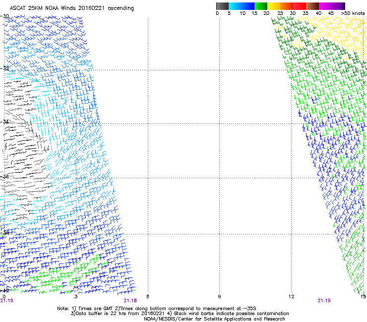
Task: Select the cyan segment of the wind speed colorbar
Action: click(x=235, y=6)
